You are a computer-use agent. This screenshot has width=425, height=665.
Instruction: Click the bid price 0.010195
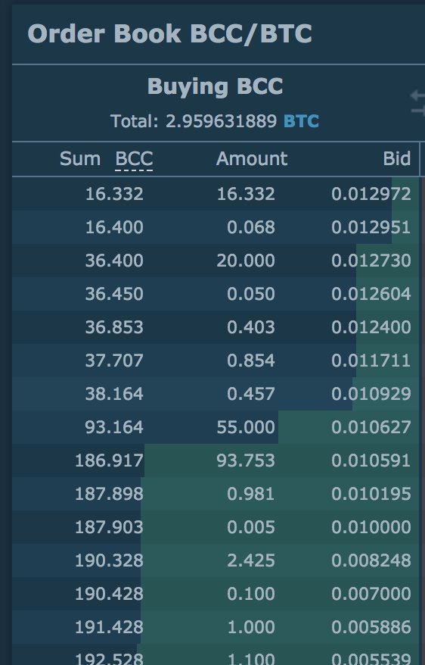point(371,494)
